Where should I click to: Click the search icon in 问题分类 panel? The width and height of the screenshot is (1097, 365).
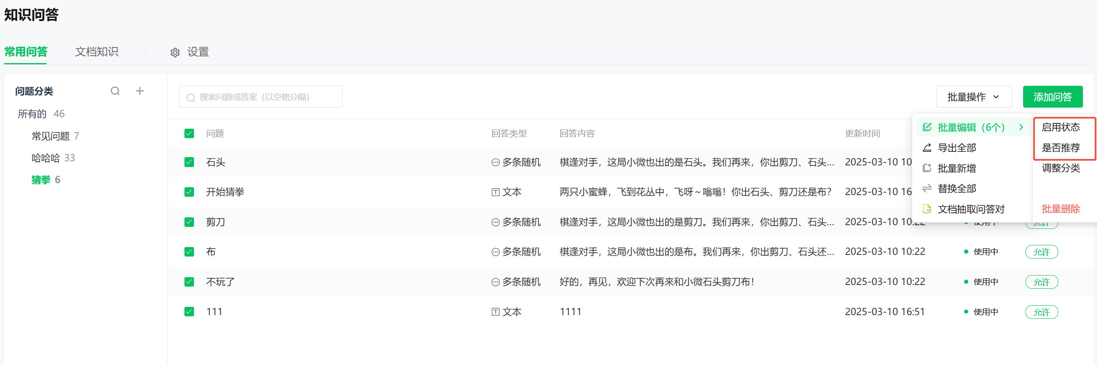coord(115,91)
